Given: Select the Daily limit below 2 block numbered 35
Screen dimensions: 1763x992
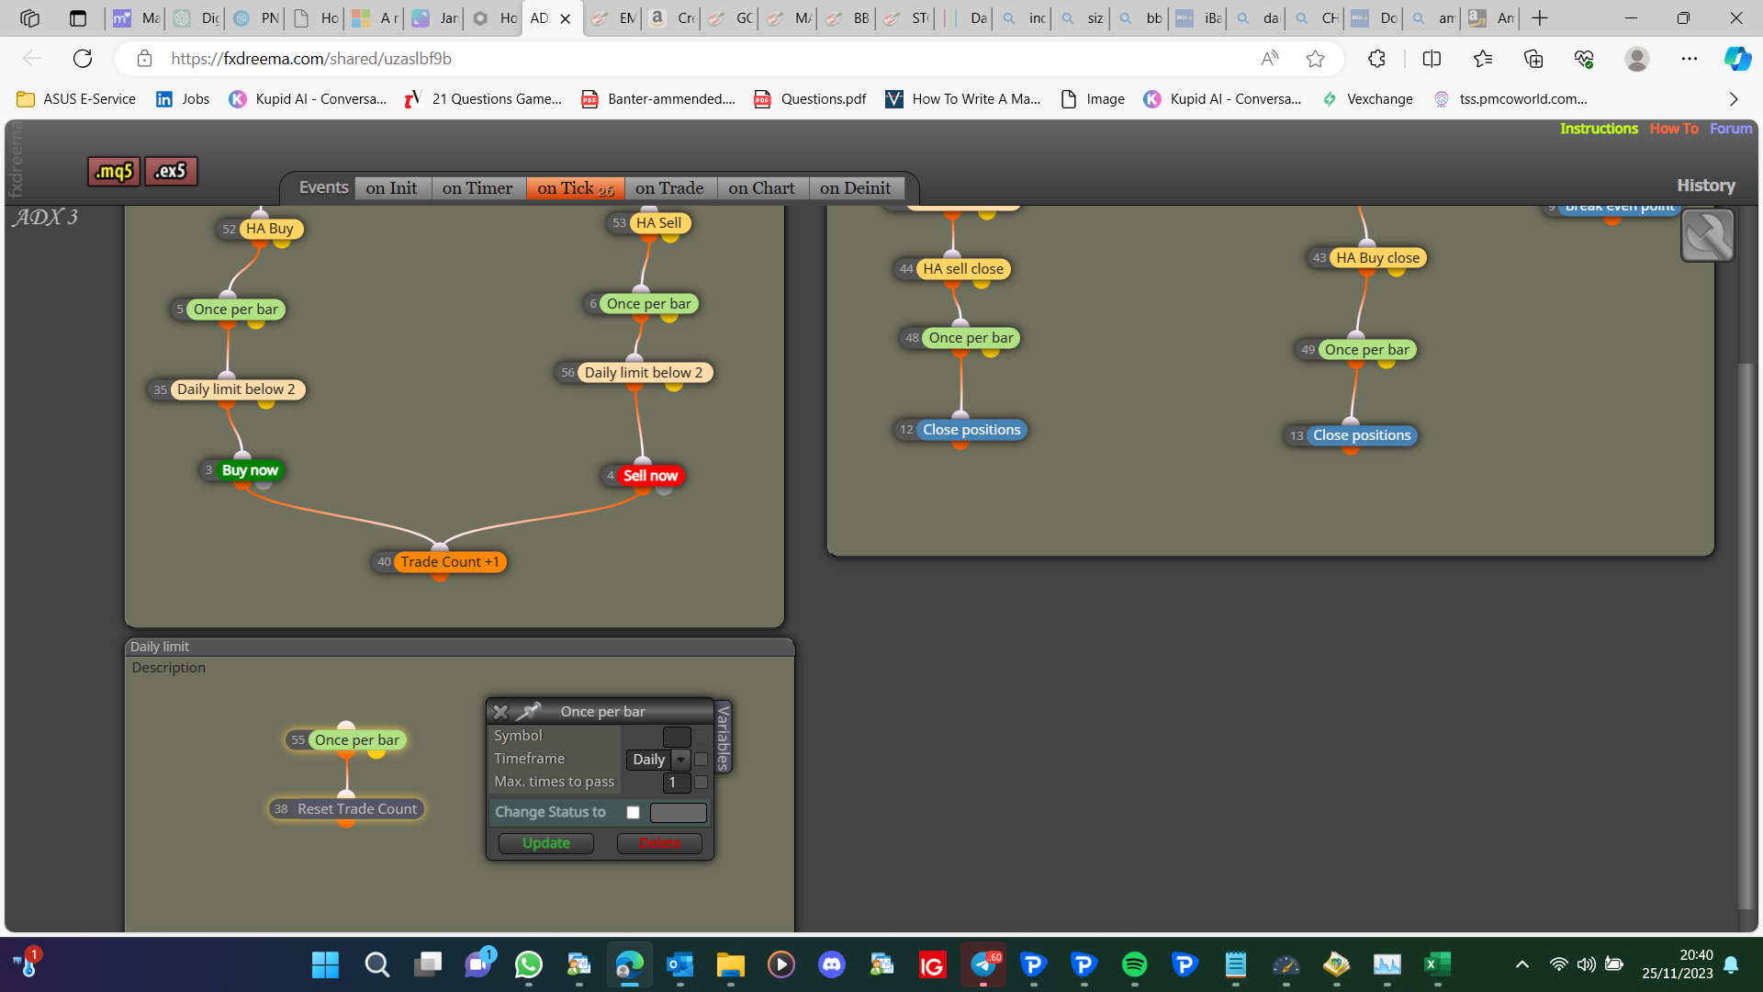Looking at the screenshot, I should (236, 389).
